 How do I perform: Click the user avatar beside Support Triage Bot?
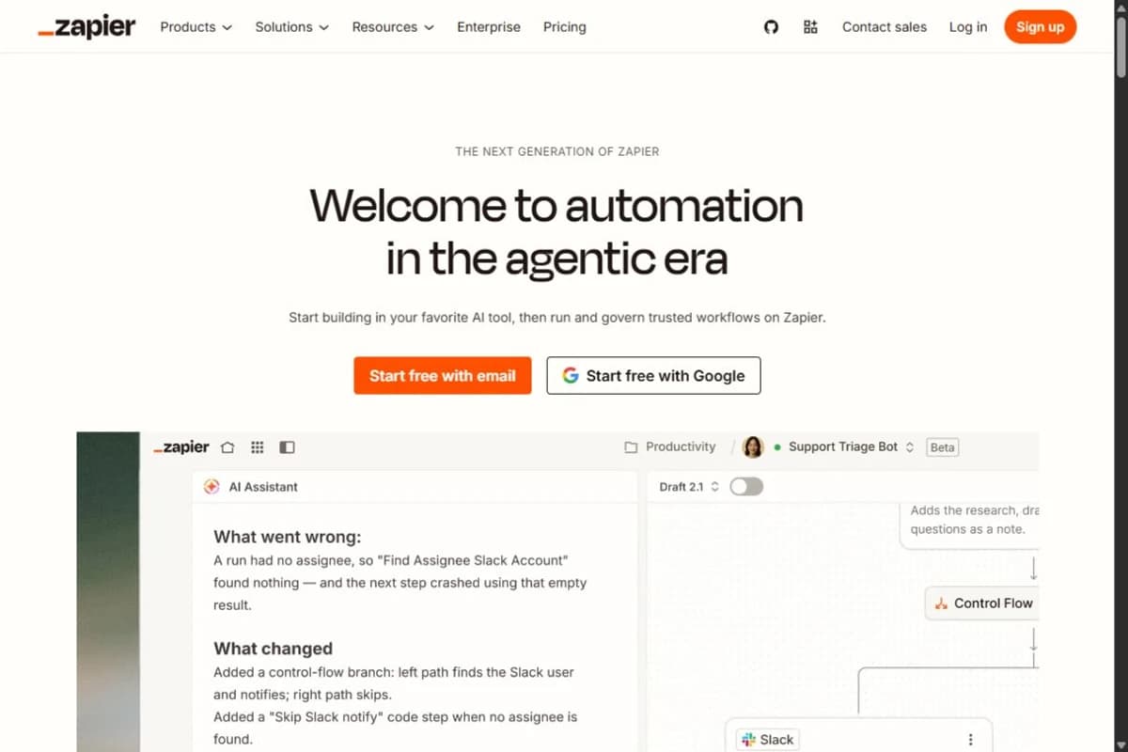pos(753,447)
